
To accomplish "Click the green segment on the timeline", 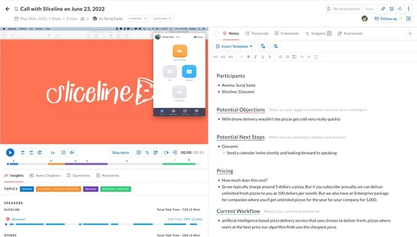I will click(x=179, y=164).
